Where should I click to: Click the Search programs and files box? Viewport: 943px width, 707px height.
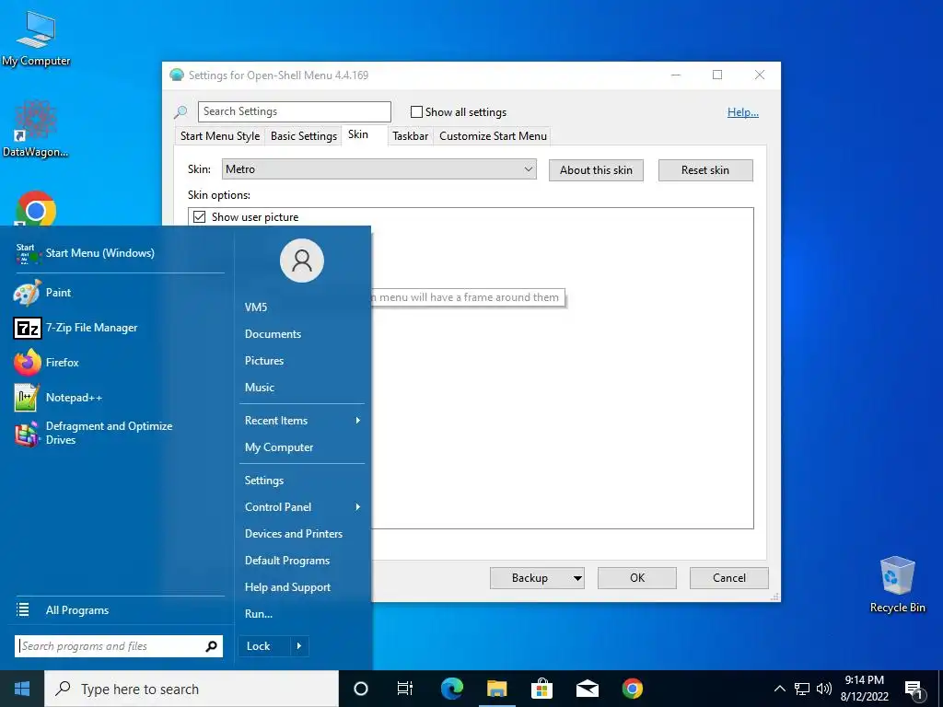click(119, 646)
